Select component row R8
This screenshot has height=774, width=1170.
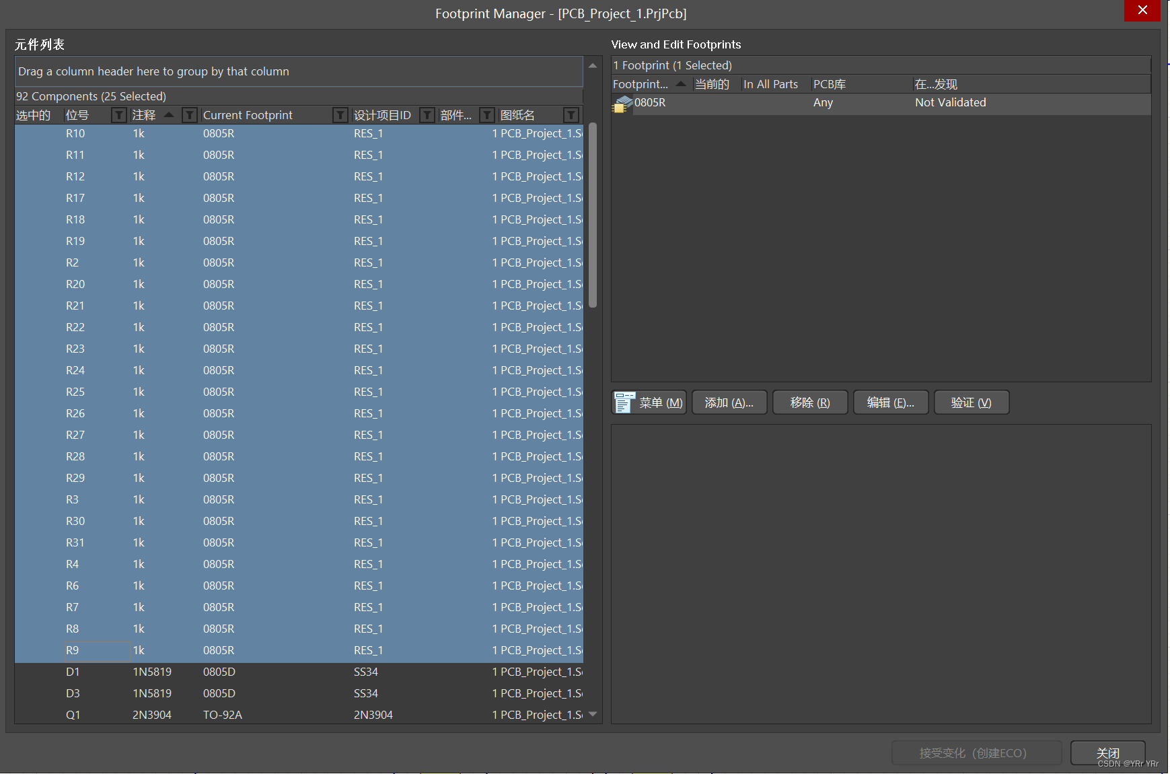coord(299,629)
